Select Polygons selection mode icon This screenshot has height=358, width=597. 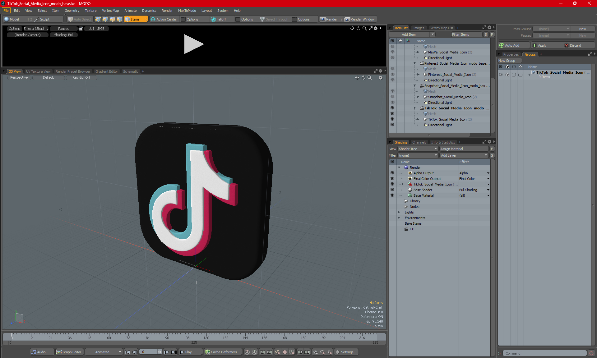(x=112, y=19)
